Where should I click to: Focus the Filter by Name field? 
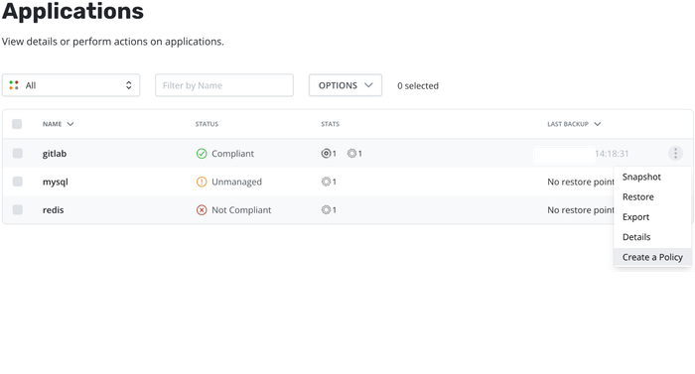pos(224,85)
